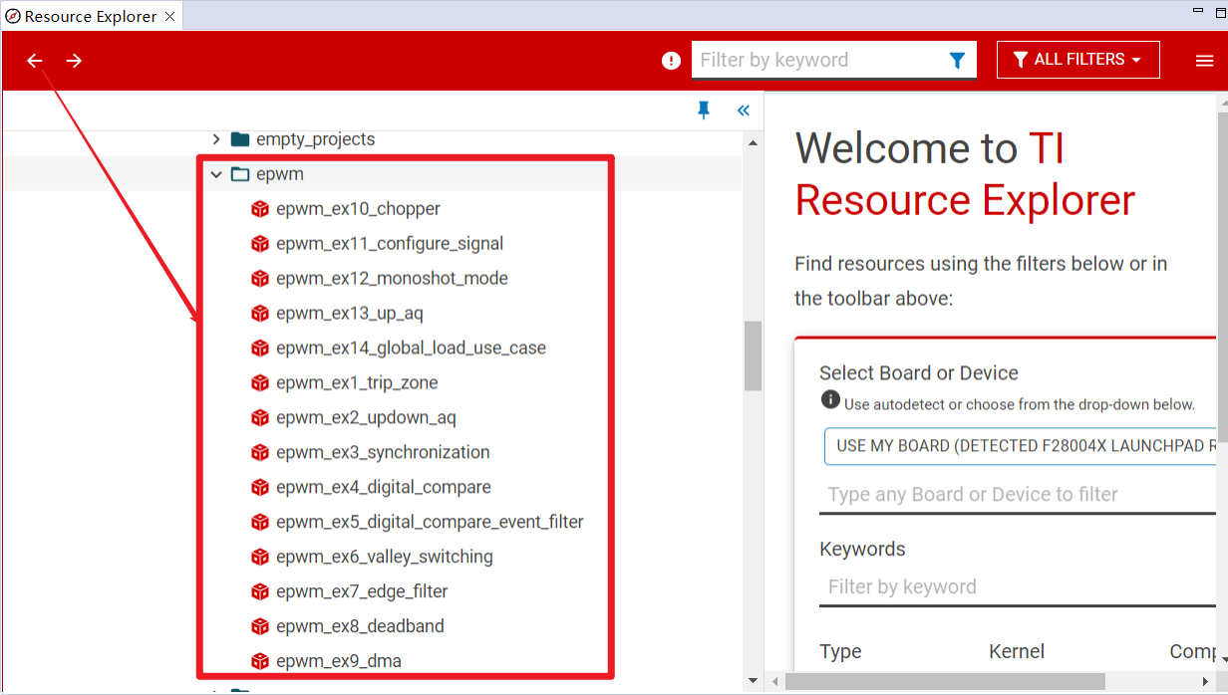This screenshot has height=695, width=1228.
Task: Click the epwm_ex11_configure_signal cube icon
Action: pos(260,244)
